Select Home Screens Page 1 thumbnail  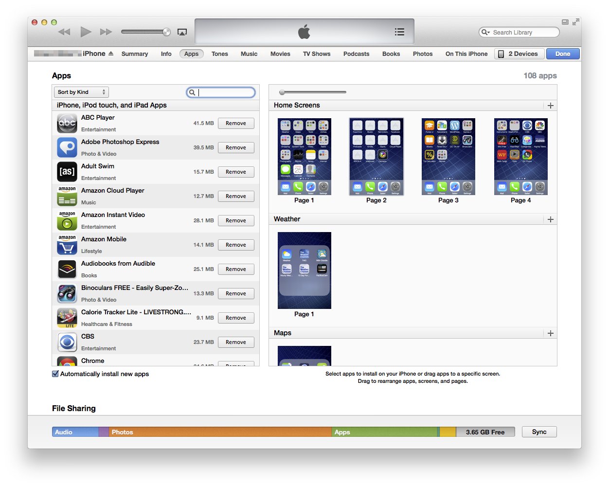pyautogui.click(x=304, y=157)
